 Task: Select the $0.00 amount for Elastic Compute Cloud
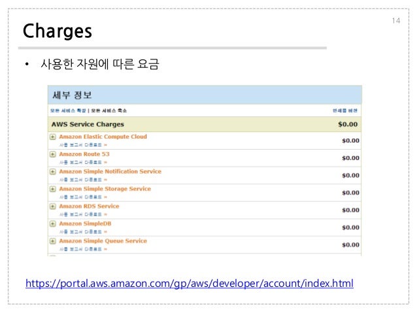350,140
